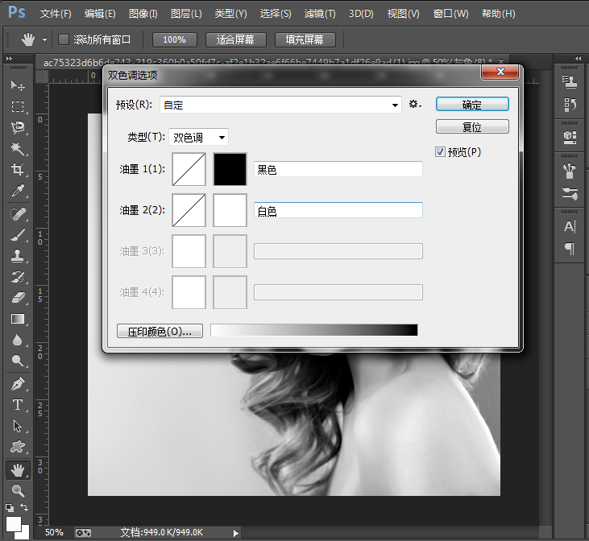Click the 压印颜色 button
Viewport: 589px width, 541px height.
160,331
